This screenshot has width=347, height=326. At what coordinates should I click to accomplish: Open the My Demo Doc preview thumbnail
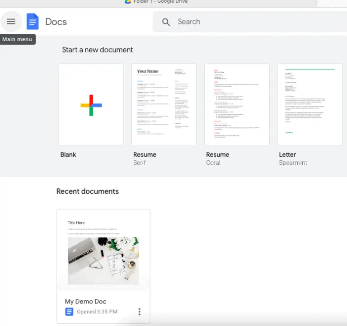click(103, 250)
